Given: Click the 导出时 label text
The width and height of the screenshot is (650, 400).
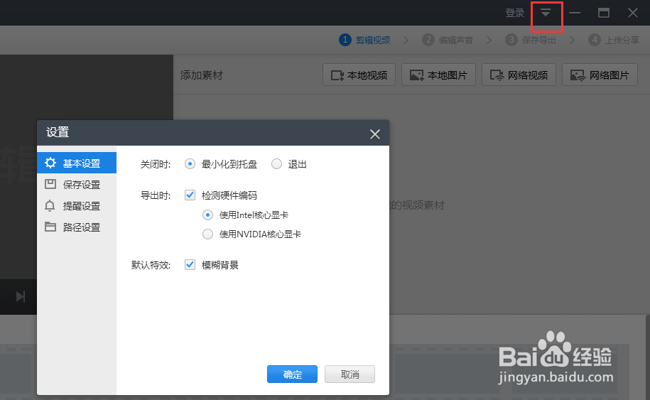Looking at the screenshot, I should click(x=156, y=195).
